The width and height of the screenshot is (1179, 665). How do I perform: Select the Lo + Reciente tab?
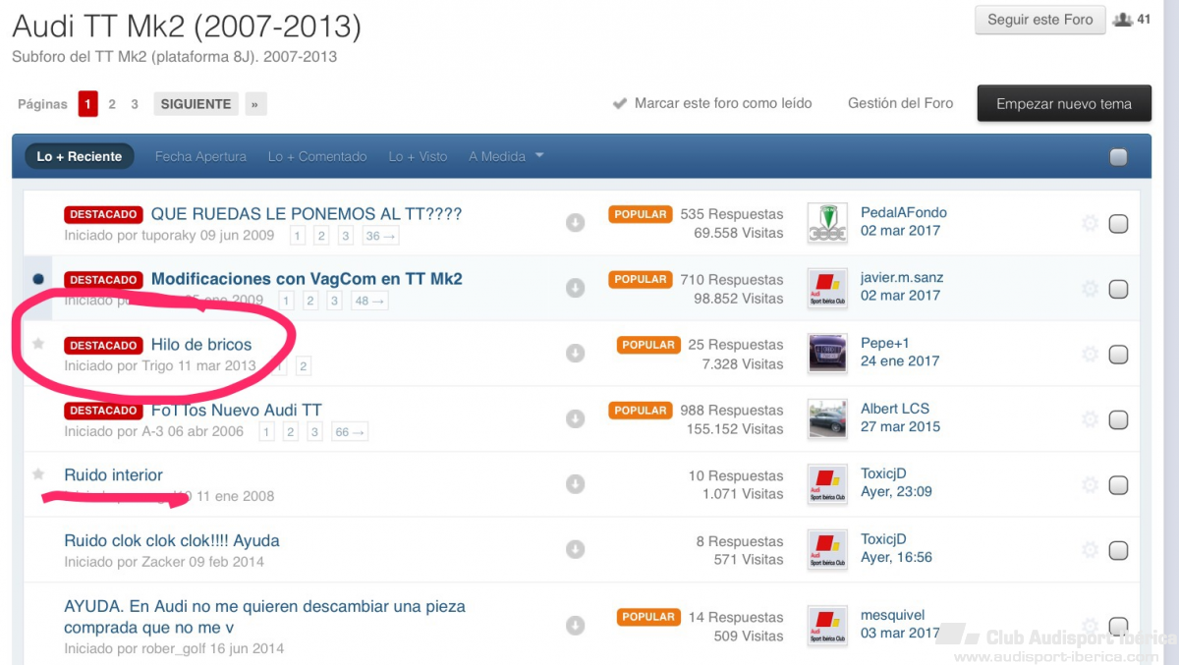pos(80,156)
